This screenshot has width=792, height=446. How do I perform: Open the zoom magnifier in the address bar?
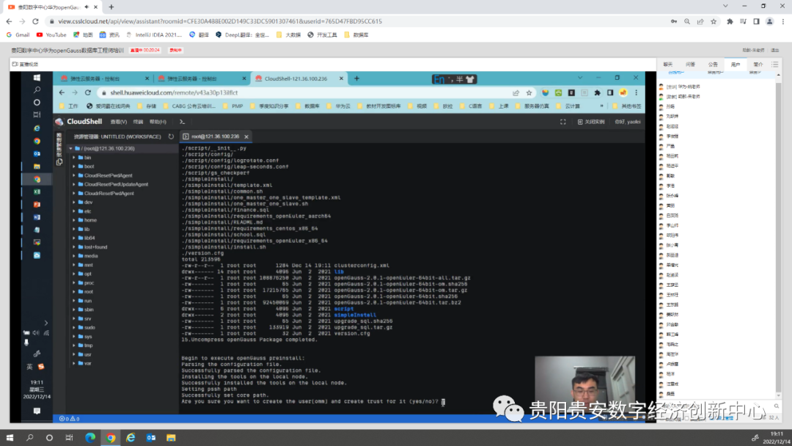point(687,21)
